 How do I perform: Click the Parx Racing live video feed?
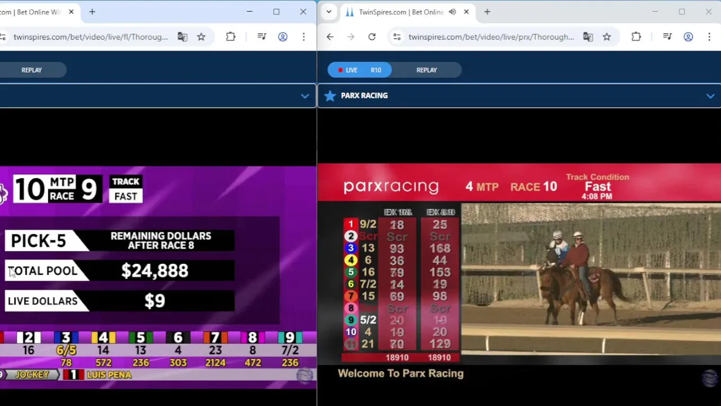pos(519,276)
